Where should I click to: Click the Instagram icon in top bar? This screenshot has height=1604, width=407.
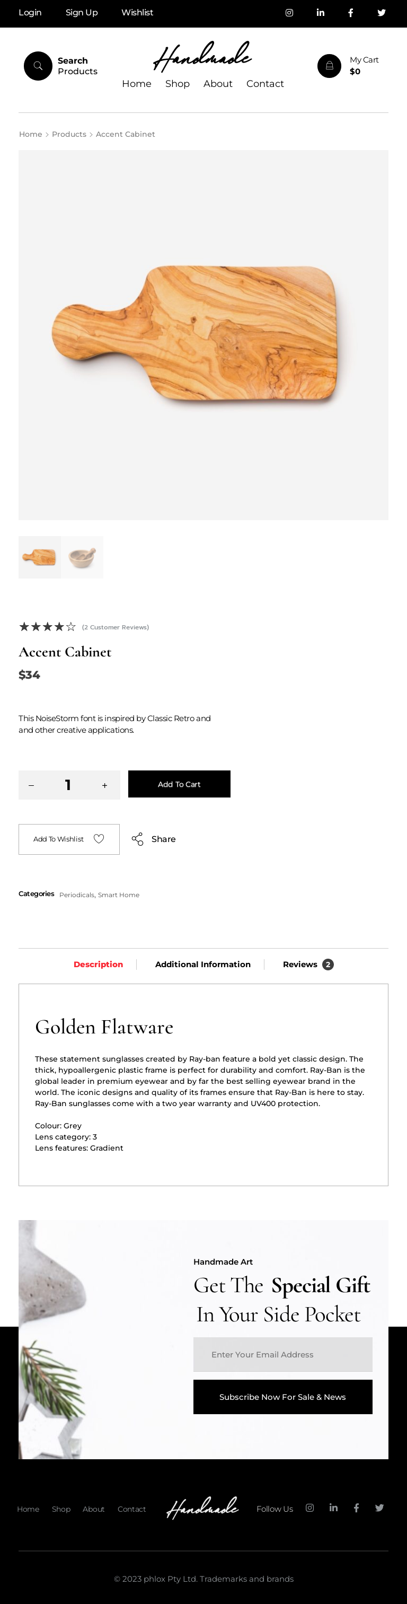point(289,13)
